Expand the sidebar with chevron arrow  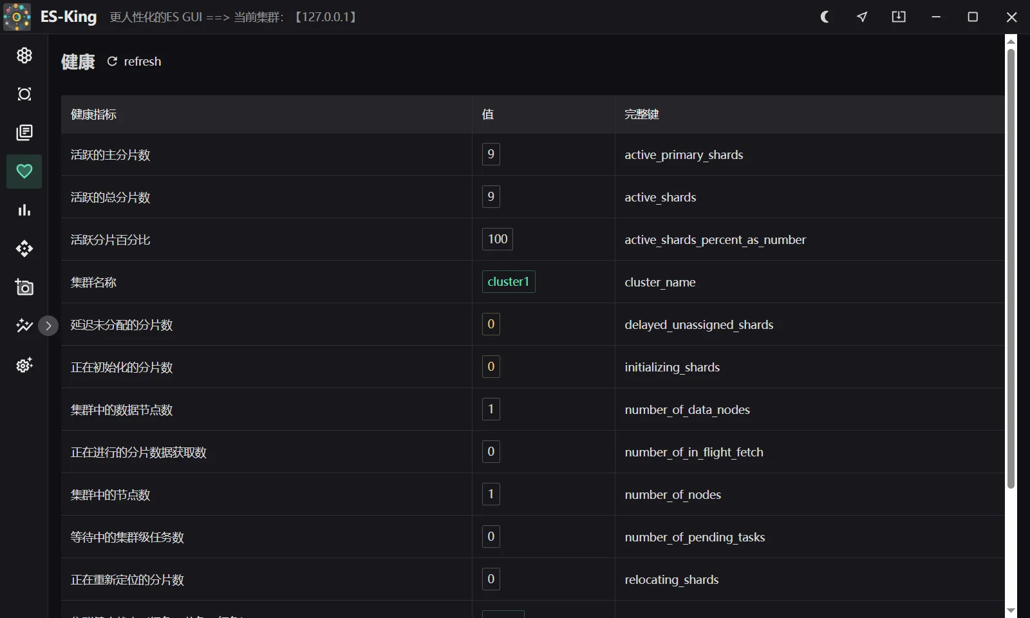click(x=48, y=326)
